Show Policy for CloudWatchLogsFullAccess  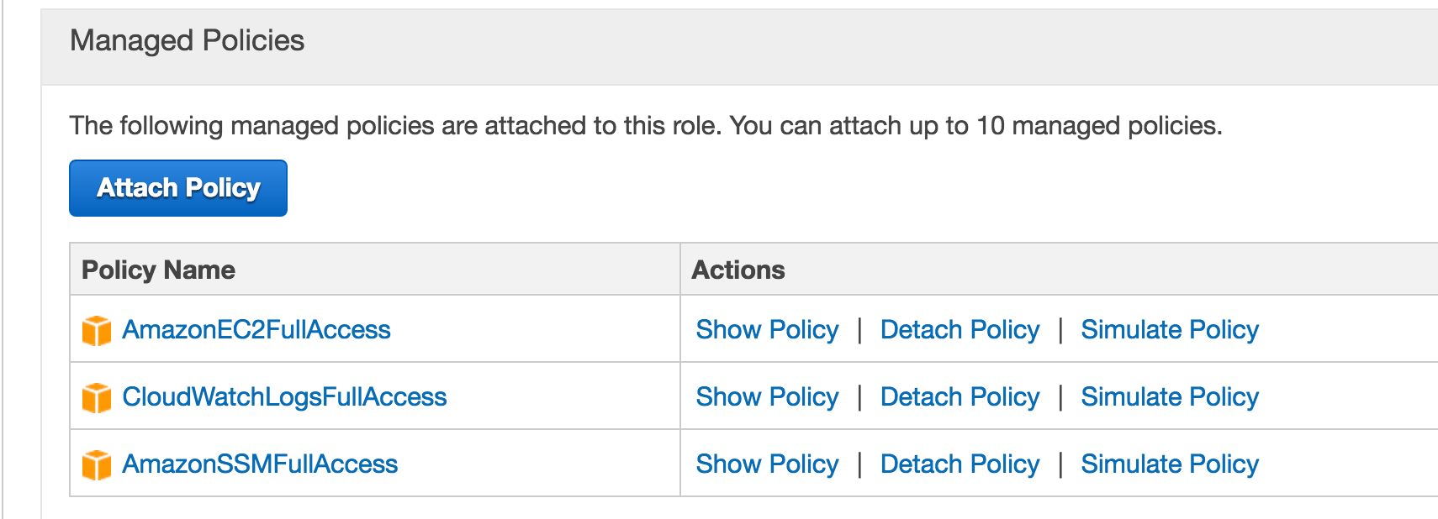point(767,397)
